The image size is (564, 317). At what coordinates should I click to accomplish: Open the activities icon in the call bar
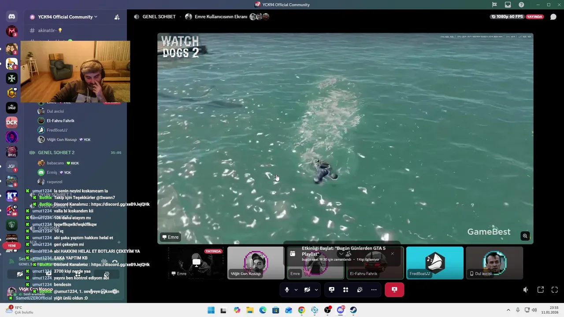click(x=346, y=290)
